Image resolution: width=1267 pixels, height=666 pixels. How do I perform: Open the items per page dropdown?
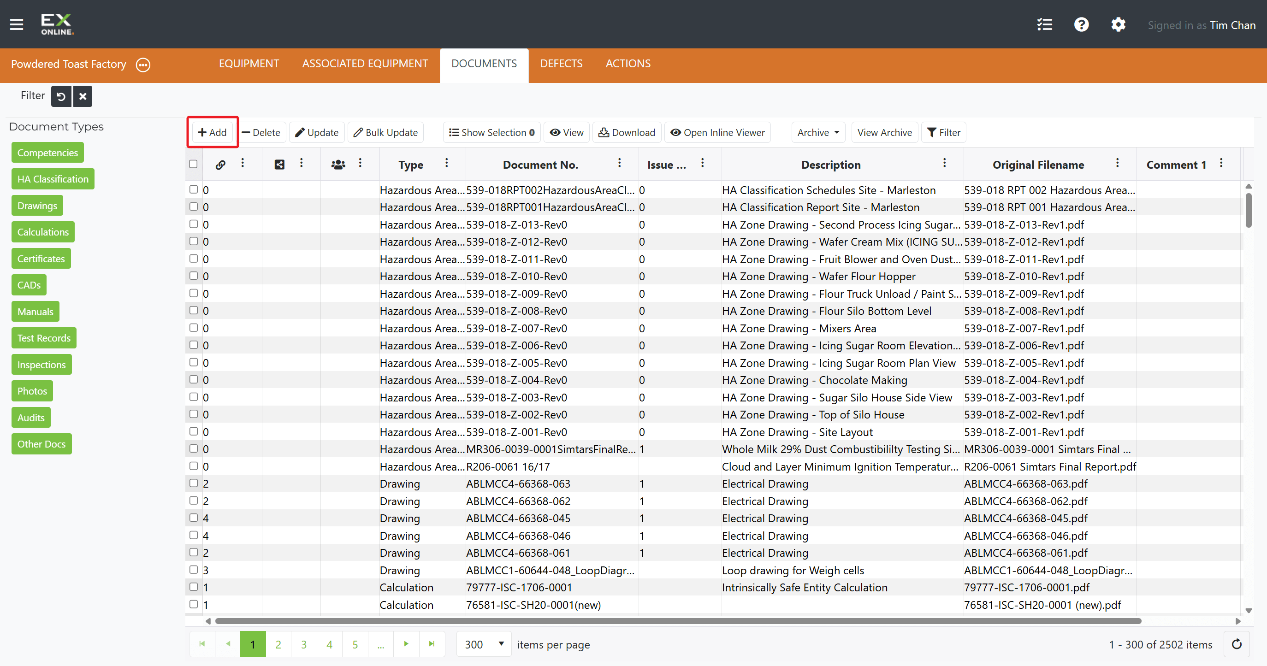point(484,644)
